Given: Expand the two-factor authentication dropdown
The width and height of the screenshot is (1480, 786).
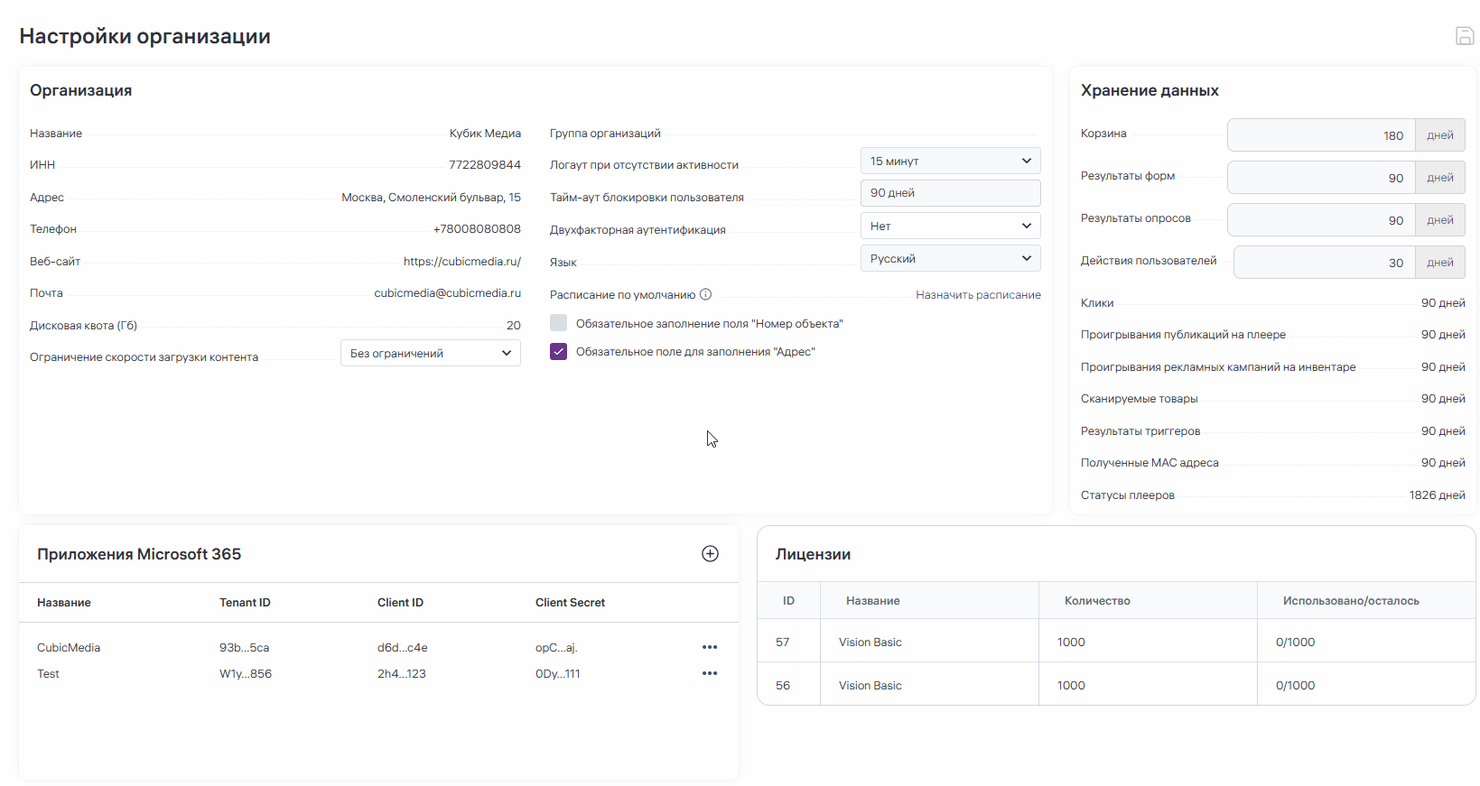Looking at the screenshot, I should click(950, 226).
